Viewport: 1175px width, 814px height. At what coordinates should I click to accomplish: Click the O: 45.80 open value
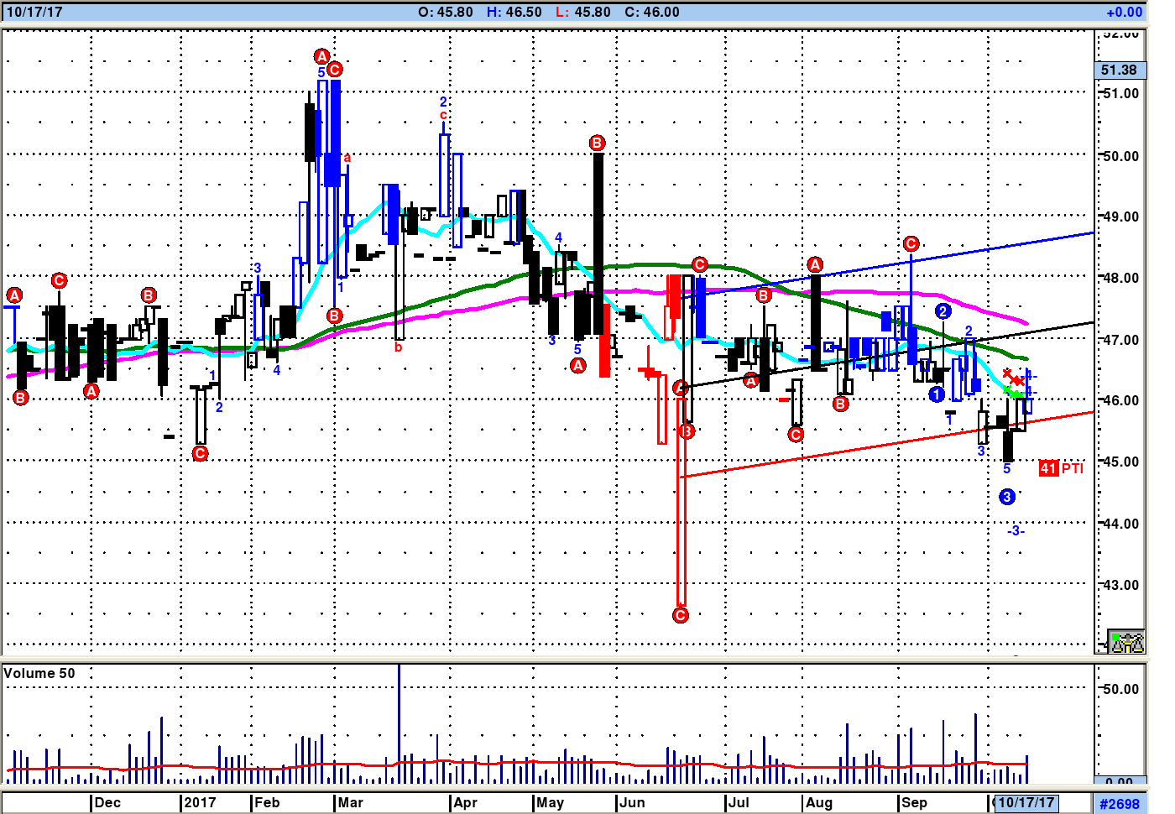pos(446,12)
